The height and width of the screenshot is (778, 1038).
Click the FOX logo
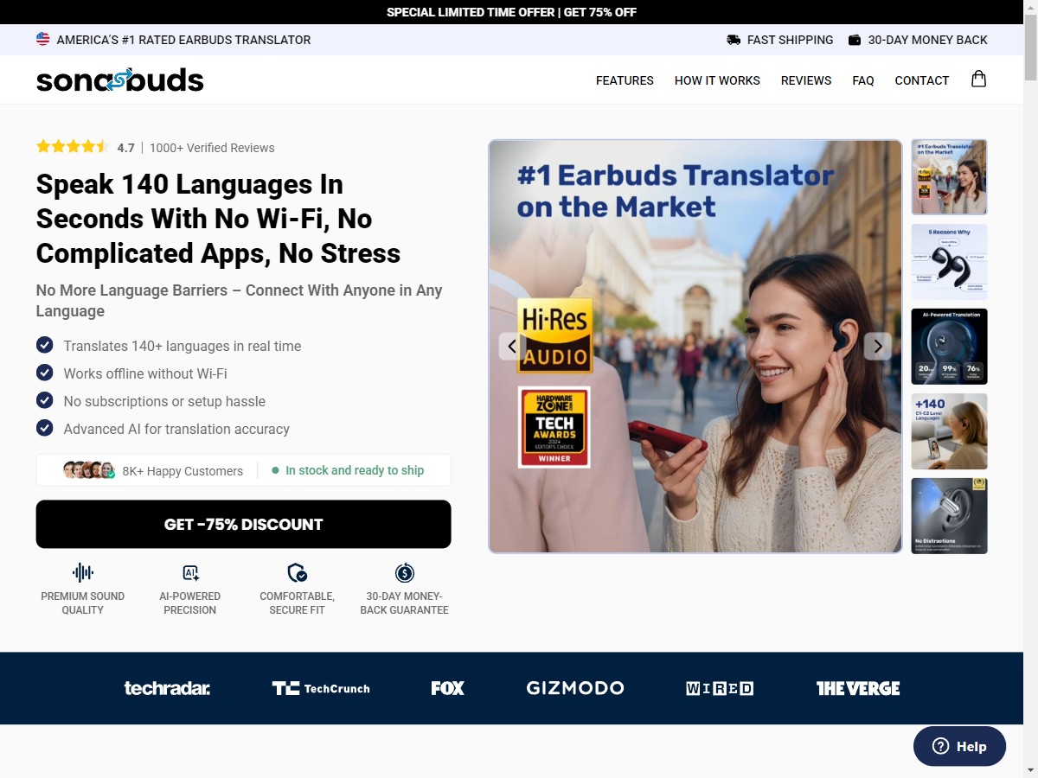tap(448, 688)
